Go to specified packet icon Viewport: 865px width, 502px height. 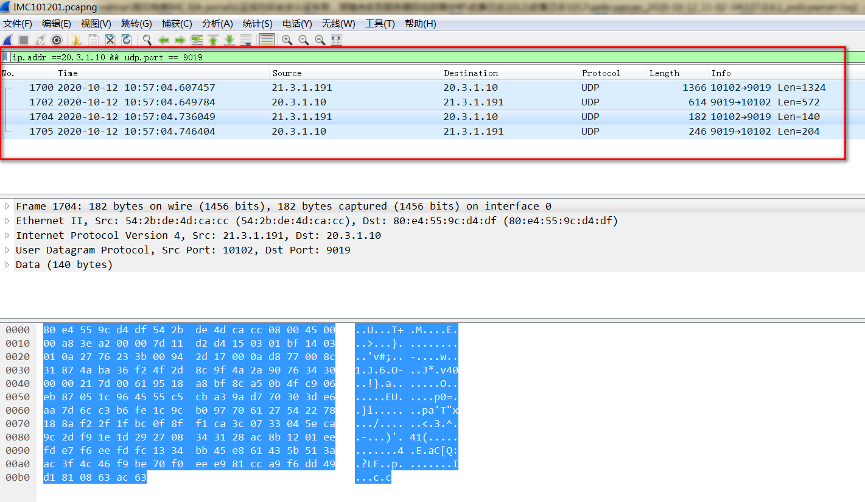[197, 40]
